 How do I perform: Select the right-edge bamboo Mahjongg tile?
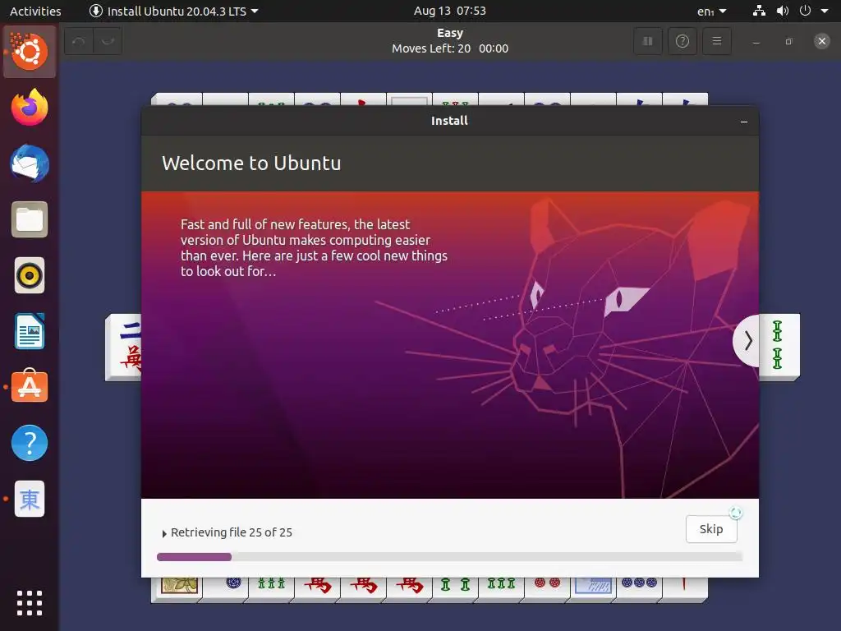click(779, 346)
